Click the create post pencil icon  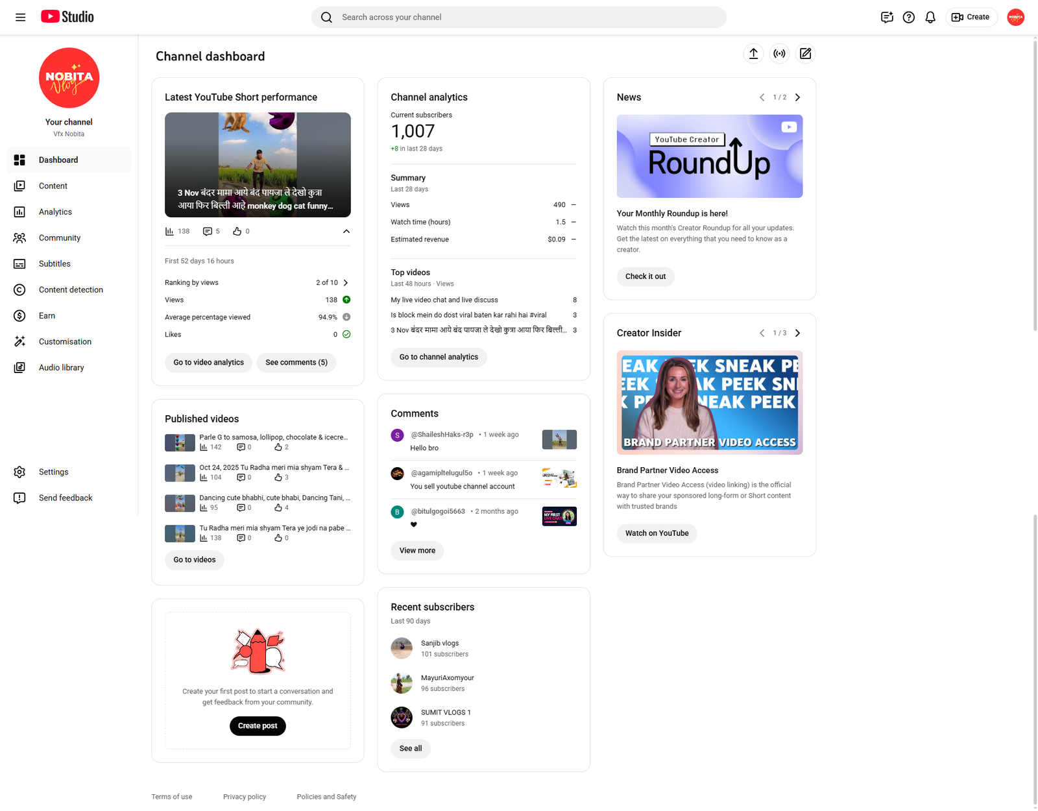805,54
